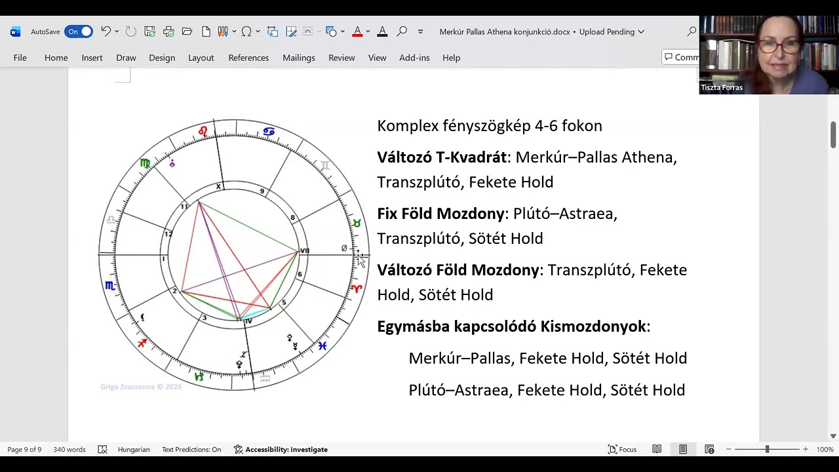
Task: Click the 340 words counter
Action: [69, 450]
